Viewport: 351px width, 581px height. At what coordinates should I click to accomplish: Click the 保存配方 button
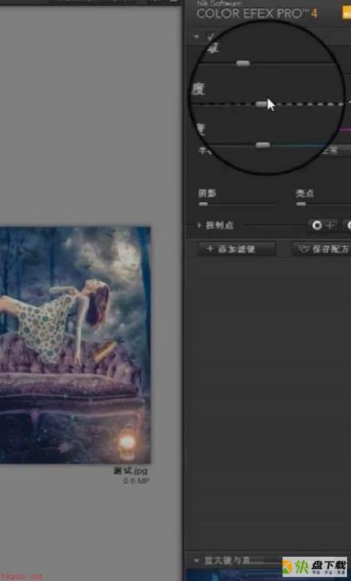point(321,249)
